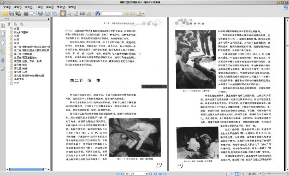This screenshot has height=176, width=289.
Task: Activate the hand tool
Action: [x=63, y=13]
